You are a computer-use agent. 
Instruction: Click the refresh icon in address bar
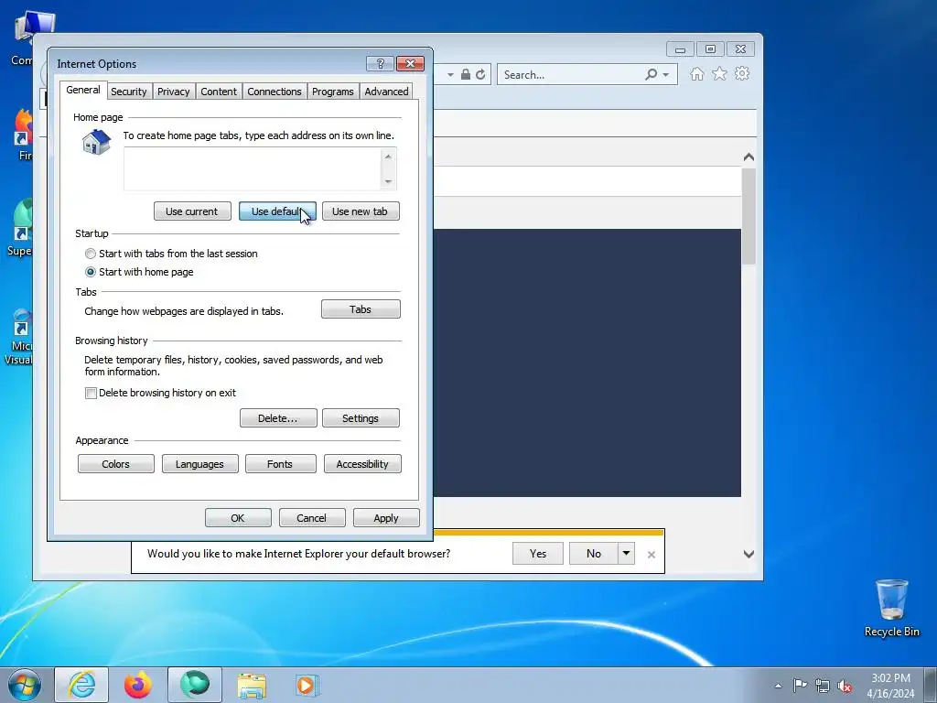[480, 75]
